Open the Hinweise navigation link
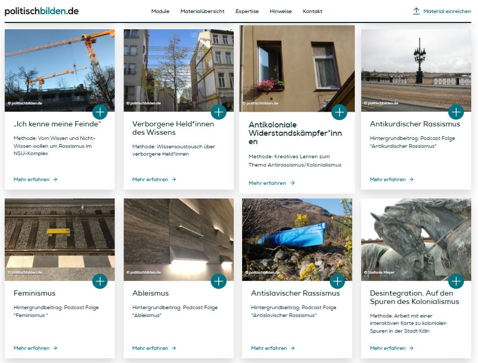The width and height of the screenshot is (478, 363). click(x=281, y=11)
